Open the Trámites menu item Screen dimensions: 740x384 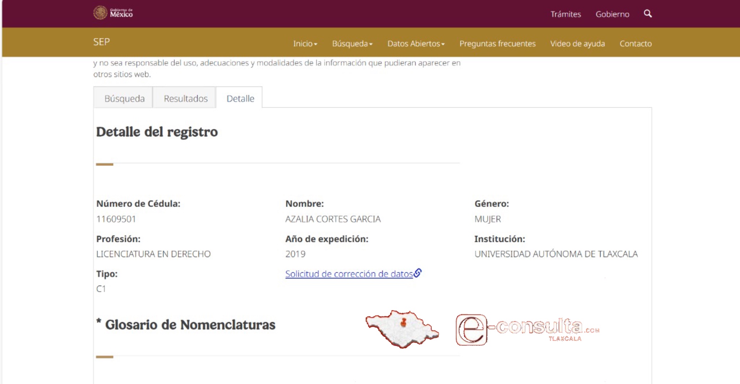pos(565,14)
